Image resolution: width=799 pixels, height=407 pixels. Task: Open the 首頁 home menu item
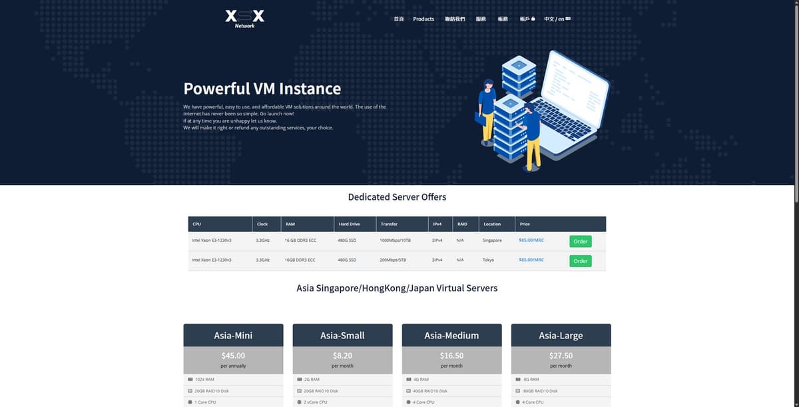[399, 19]
